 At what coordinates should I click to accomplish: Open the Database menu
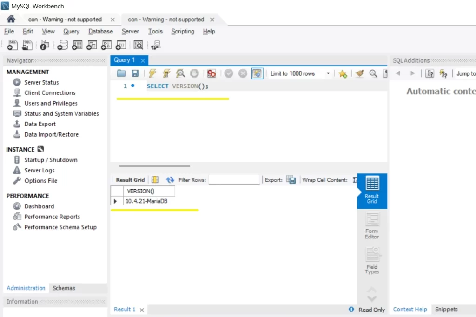click(x=100, y=31)
